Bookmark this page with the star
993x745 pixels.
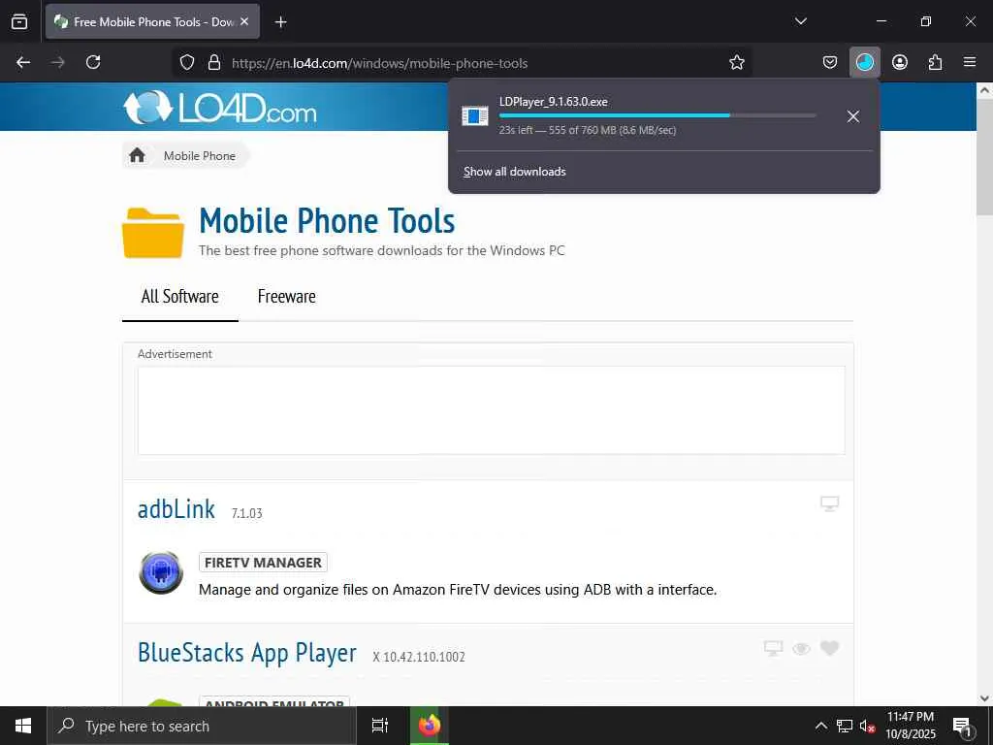(737, 63)
